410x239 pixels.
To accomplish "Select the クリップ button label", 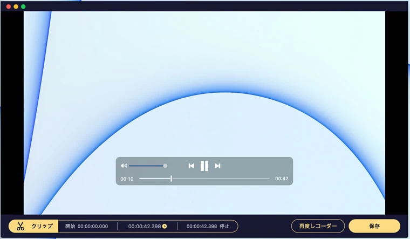I will pos(42,226).
